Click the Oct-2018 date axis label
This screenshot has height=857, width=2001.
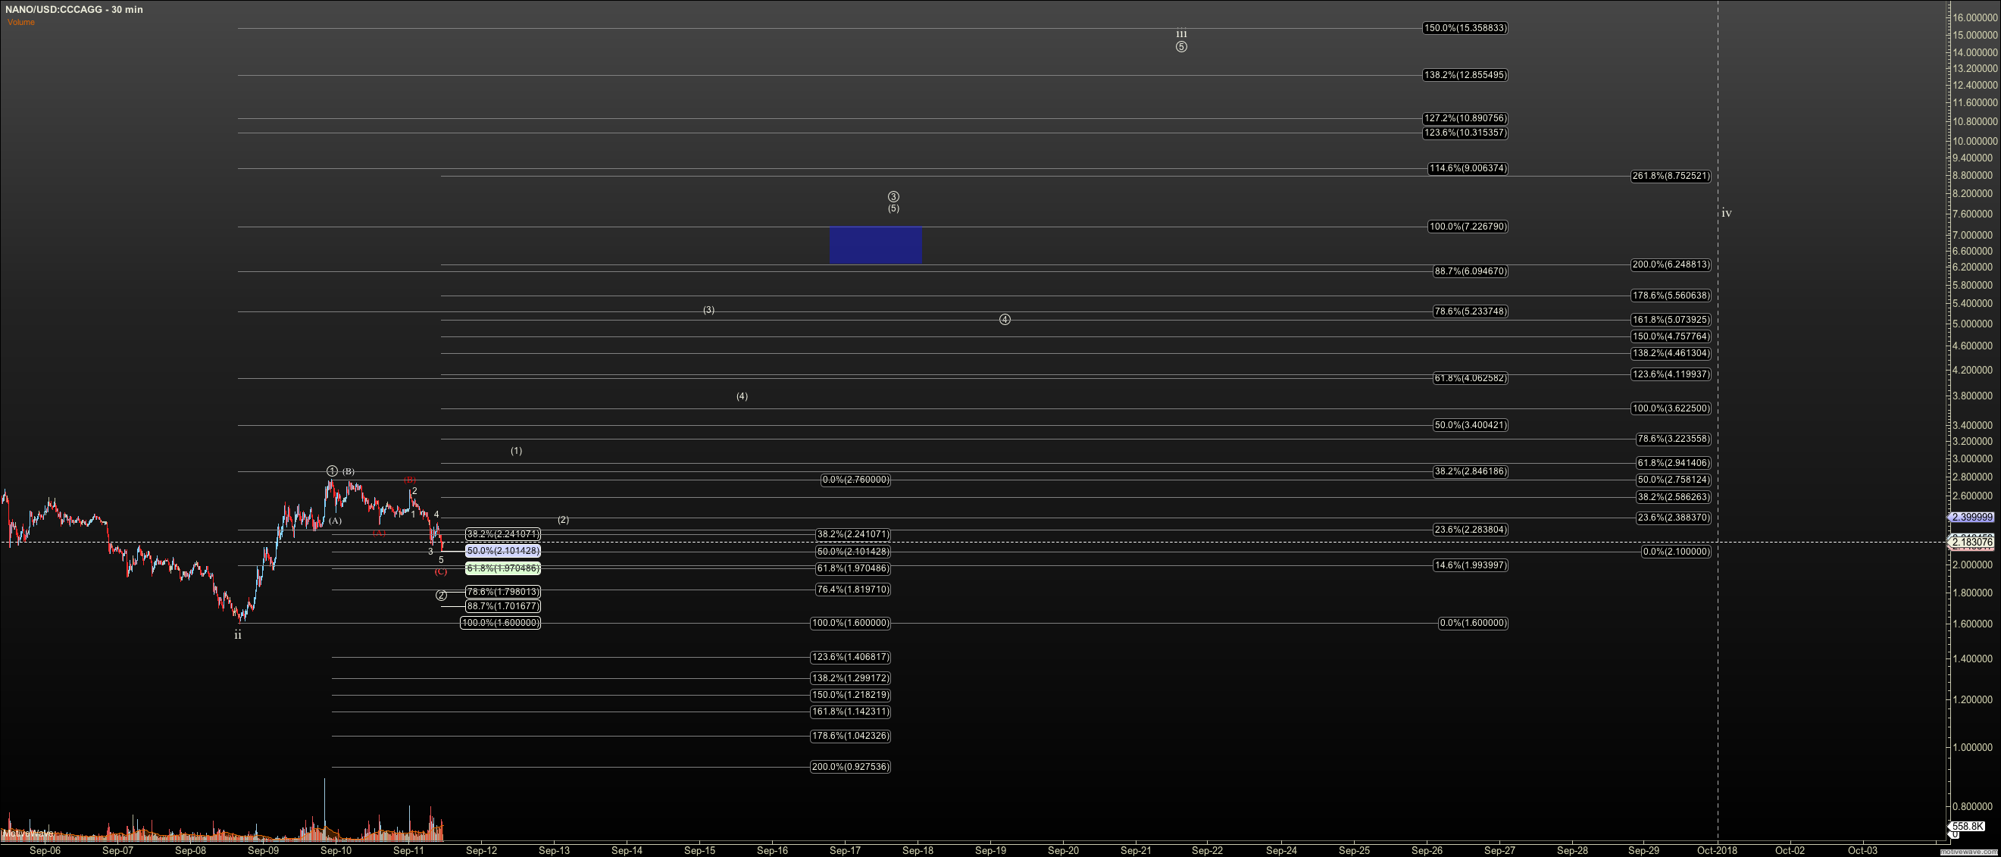[x=1717, y=850]
